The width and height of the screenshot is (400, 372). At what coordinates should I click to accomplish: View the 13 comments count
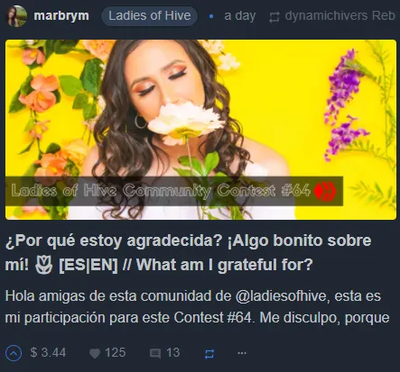pos(173,353)
